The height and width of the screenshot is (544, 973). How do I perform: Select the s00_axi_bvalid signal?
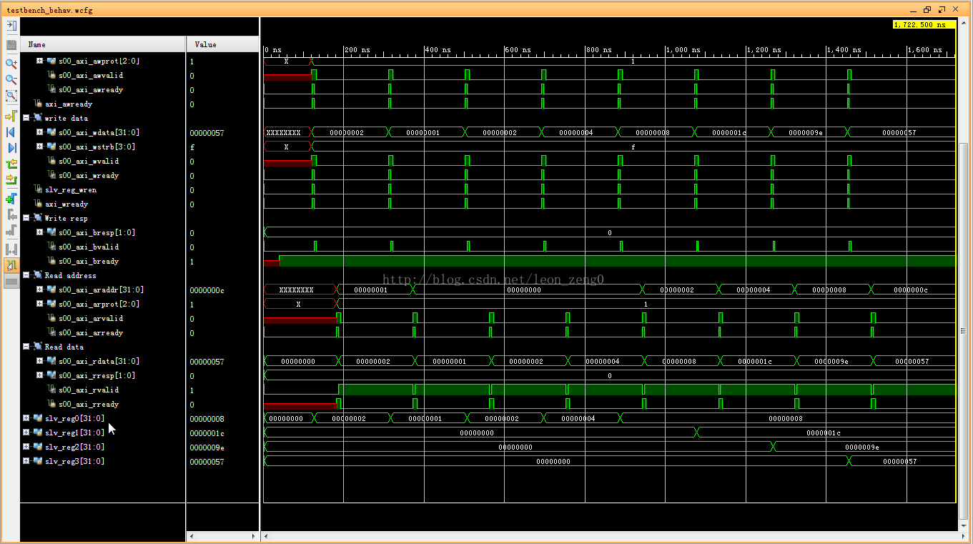tap(89, 247)
